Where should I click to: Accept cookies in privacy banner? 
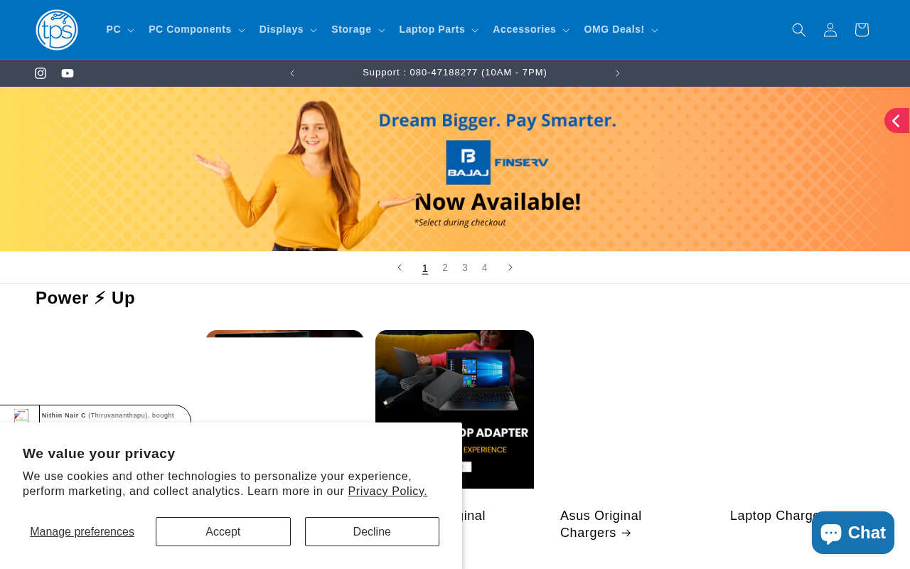[223, 531]
